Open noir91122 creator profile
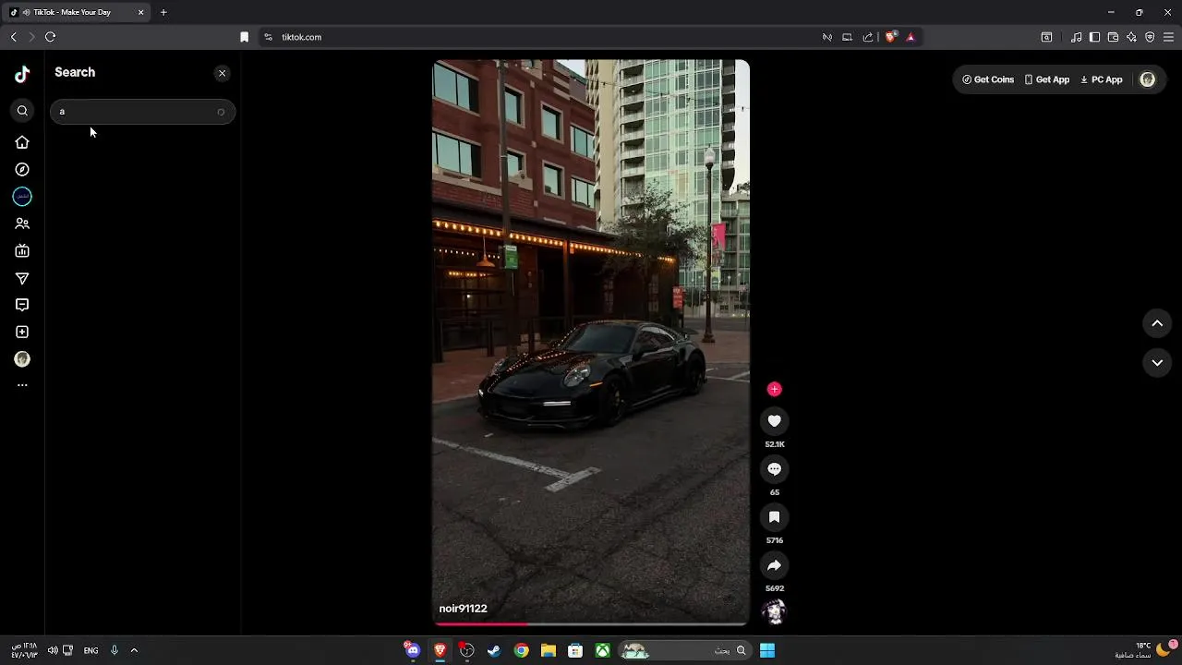This screenshot has width=1182, height=665. click(463, 609)
